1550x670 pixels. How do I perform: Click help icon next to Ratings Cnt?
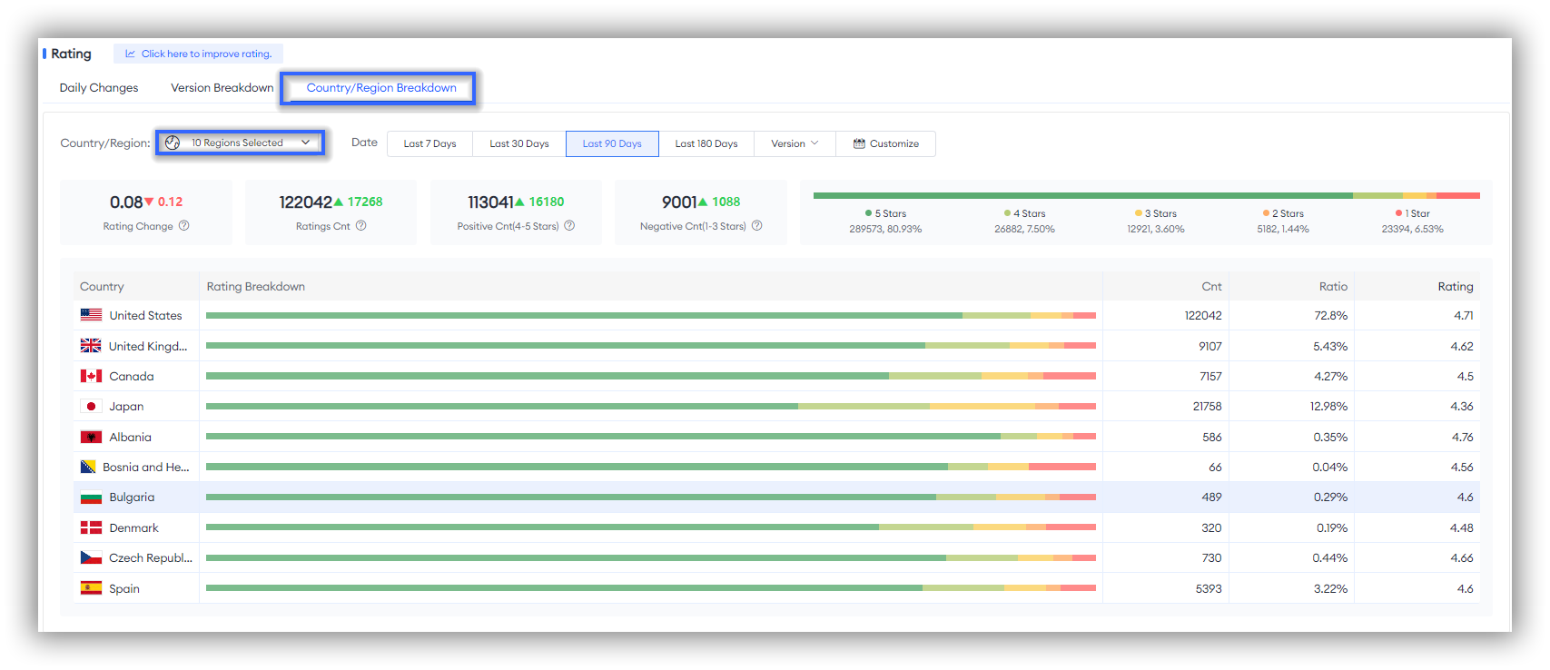click(360, 226)
